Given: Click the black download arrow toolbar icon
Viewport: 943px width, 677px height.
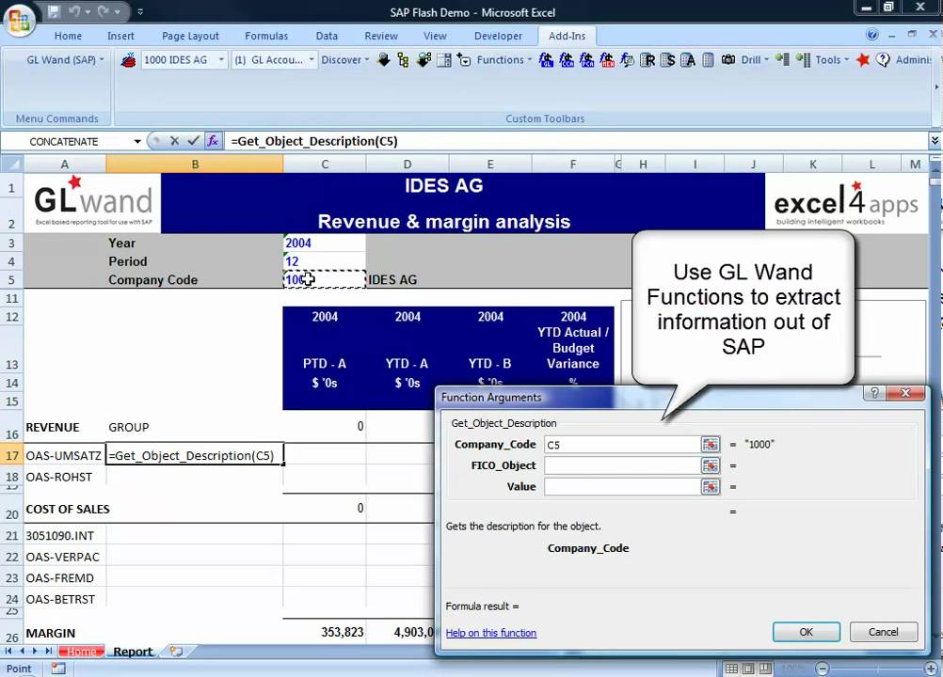Looking at the screenshot, I should click(x=383, y=60).
